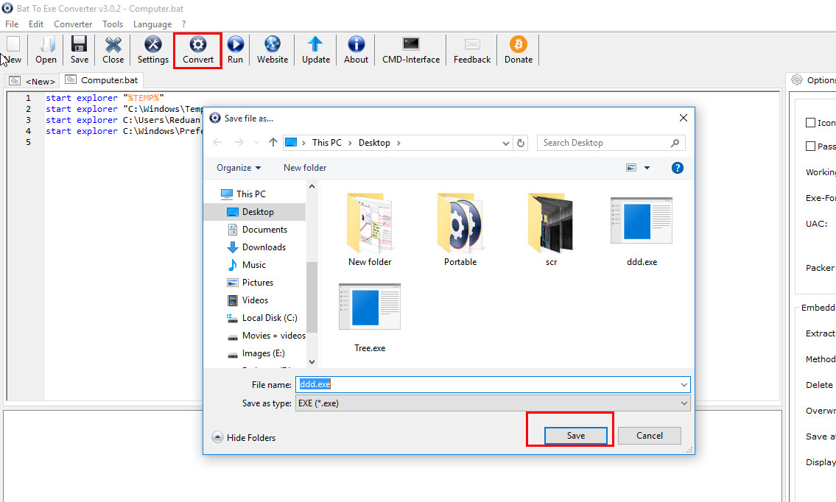The height and width of the screenshot is (502, 836).
Task: Open recent locations dropdown arrow
Action: point(256,142)
